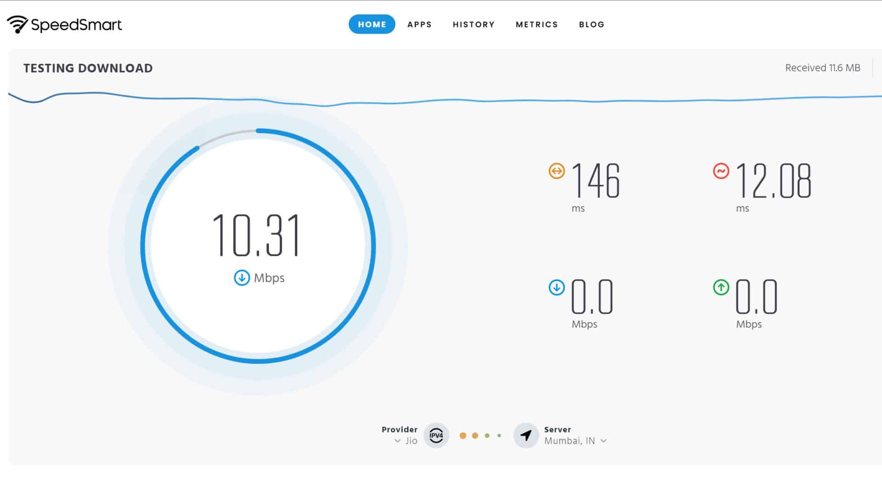The width and height of the screenshot is (882, 486).
Task: Click the IPV4 provider badge
Action: click(x=436, y=435)
